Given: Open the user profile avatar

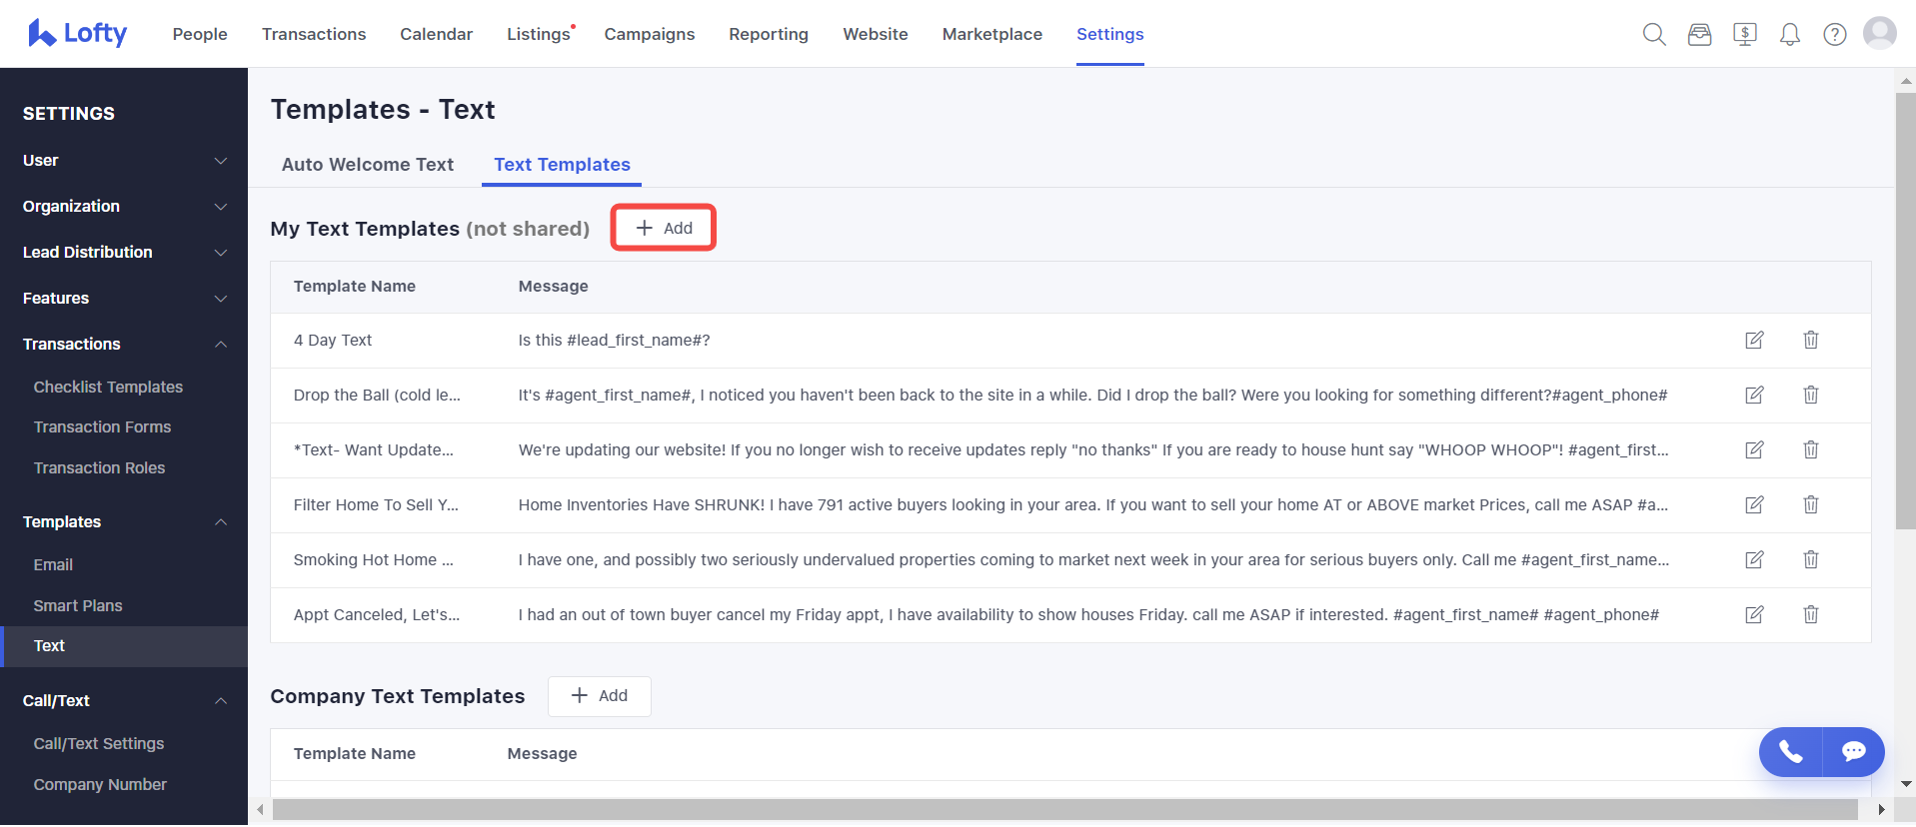Looking at the screenshot, I should coord(1880,33).
